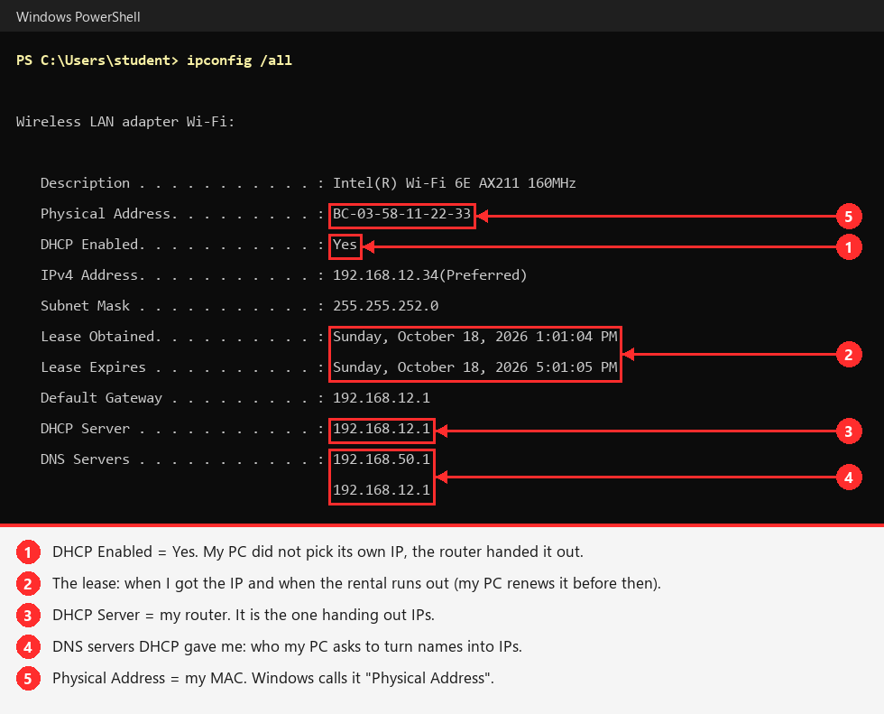
Task: Click the legend note "DNS servers DHCP gave me"
Action: click(x=287, y=646)
